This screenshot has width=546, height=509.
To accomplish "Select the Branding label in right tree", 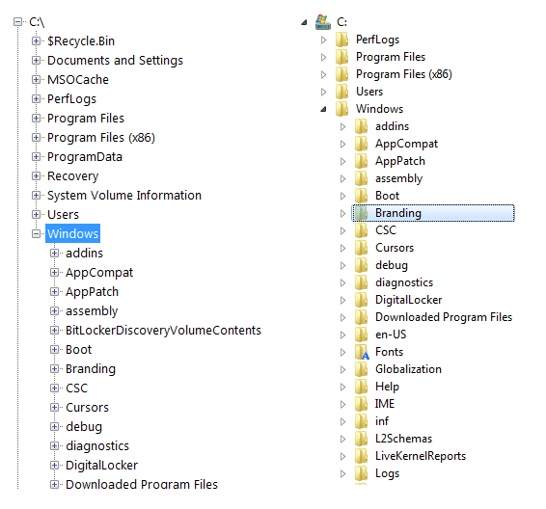I will click(398, 213).
